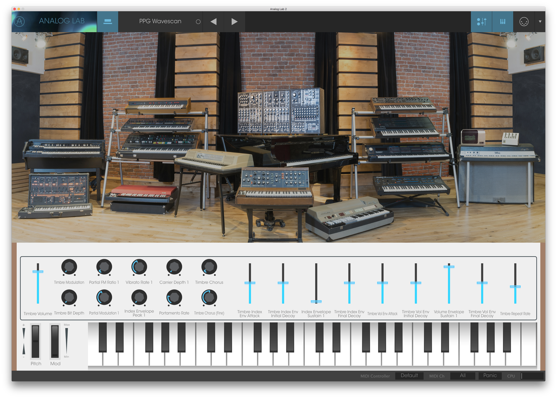Viewport: 557px width, 398px height.
Task: Click the PPG Wavescan preset name
Action: tap(161, 21)
